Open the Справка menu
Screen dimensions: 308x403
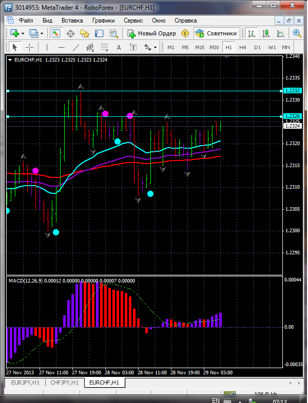(x=185, y=21)
